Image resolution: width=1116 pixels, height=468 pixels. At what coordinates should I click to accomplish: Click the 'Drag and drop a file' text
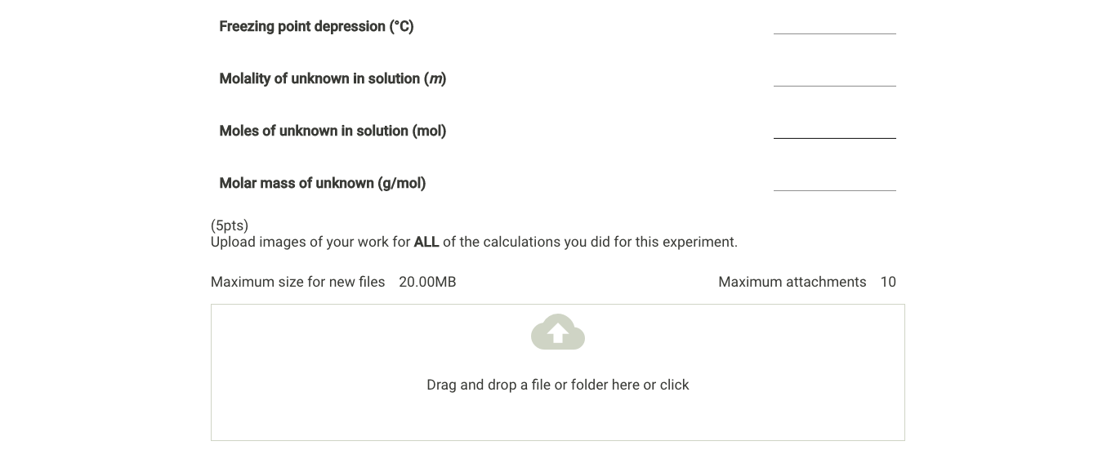tap(557, 385)
